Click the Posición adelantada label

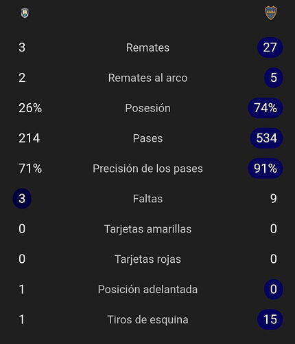[x=147, y=289]
